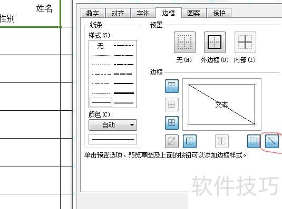Choose the thickest solid line style

(124, 93)
